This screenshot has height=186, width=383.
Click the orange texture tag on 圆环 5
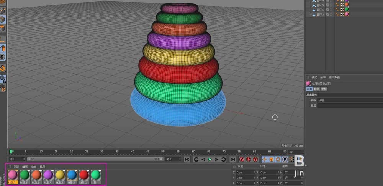click(x=347, y=5)
